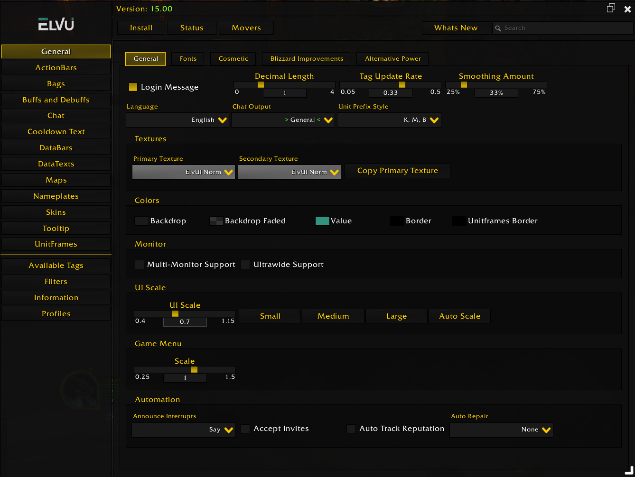Enable the Accept Invites checkbox

[x=245, y=429]
